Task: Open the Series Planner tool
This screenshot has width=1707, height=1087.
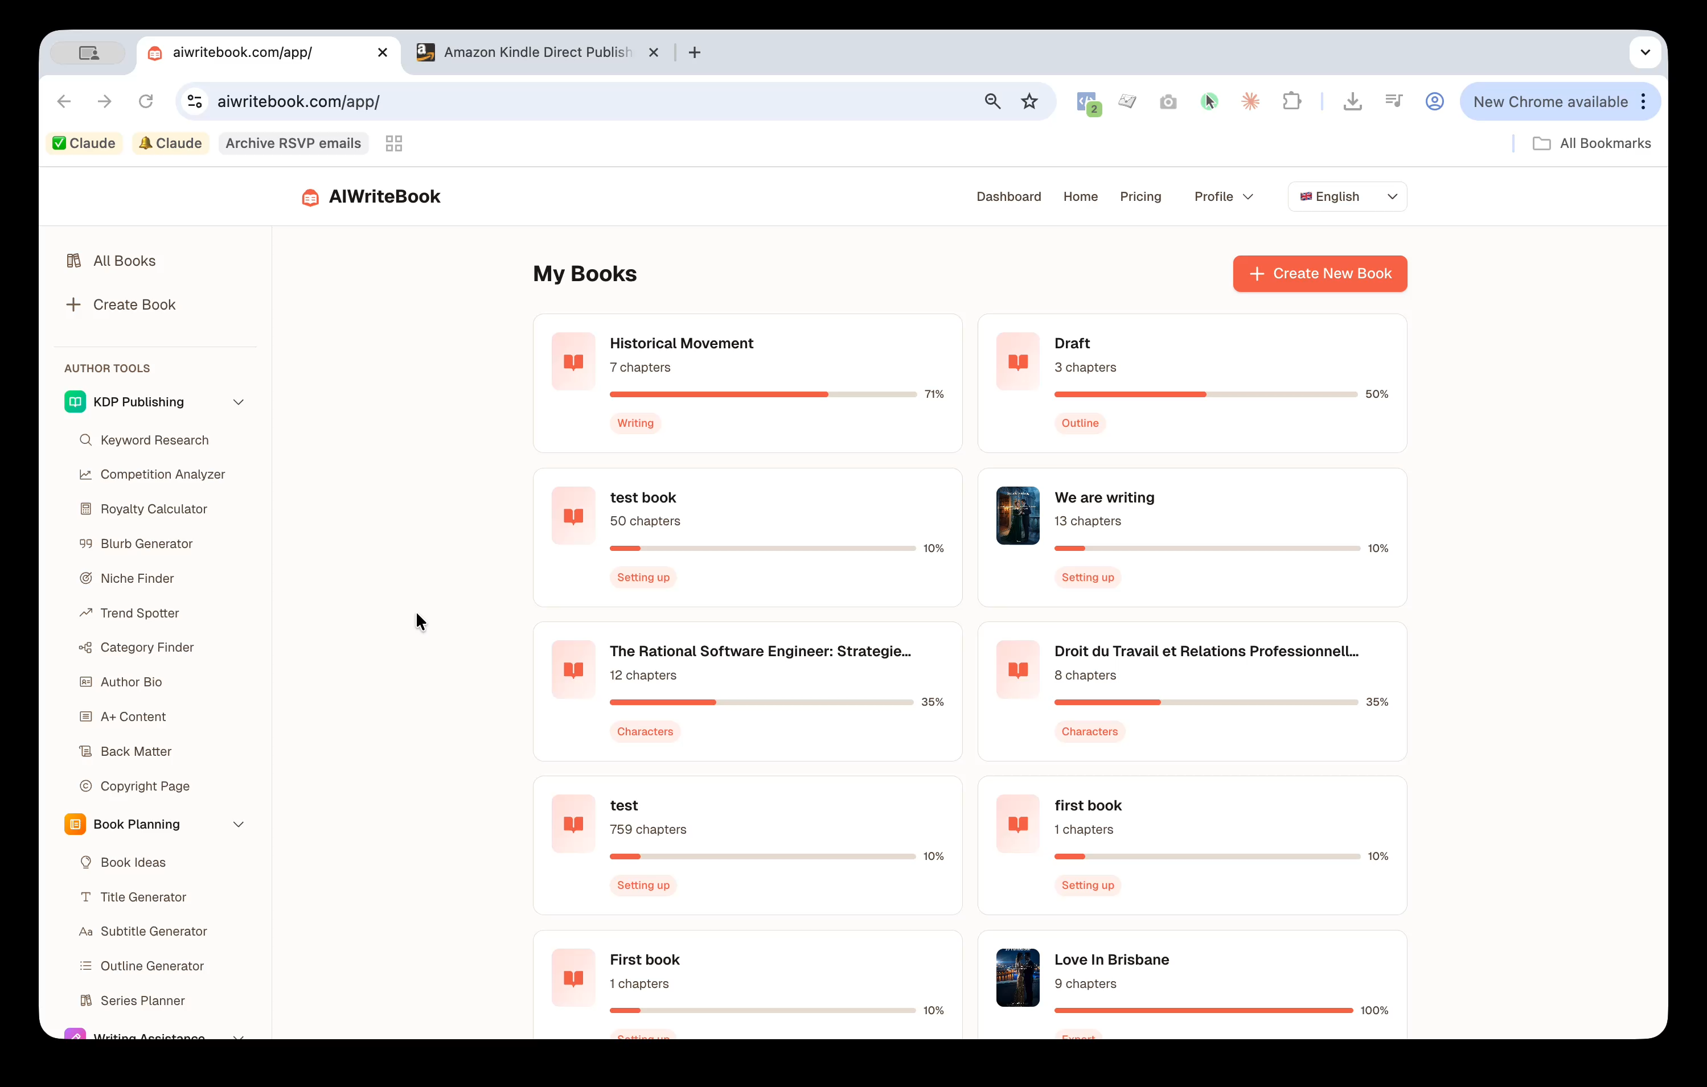Action: pyautogui.click(x=142, y=1000)
